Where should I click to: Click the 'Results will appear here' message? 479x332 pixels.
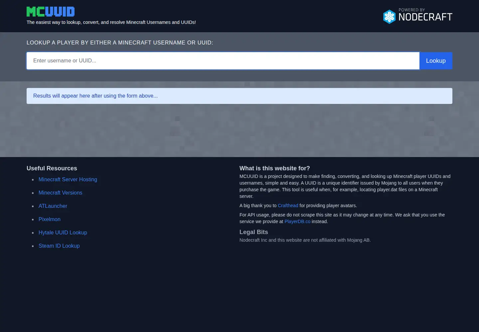[x=239, y=96]
